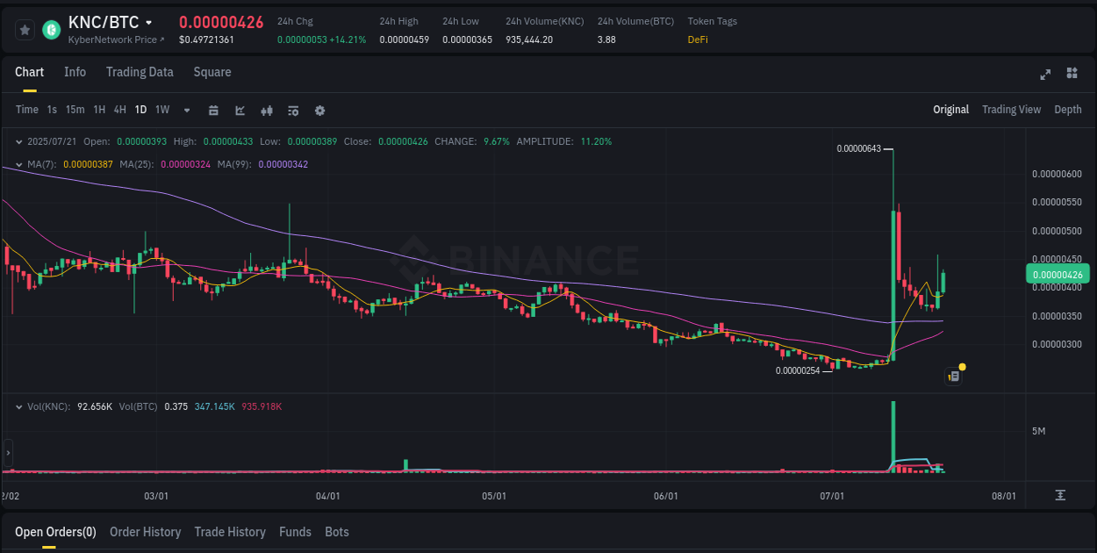Open the Order History tab
The image size is (1097, 553).
[145, 532]
